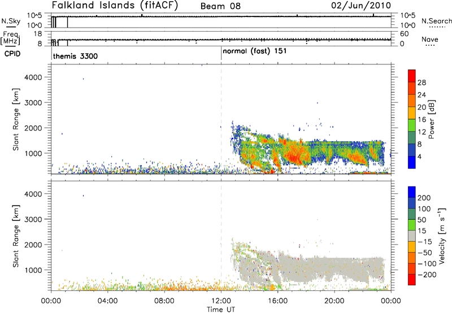Click the '4000' tick on power panel
This screenshot has width=452, height=313.
(x=33, y=77)
